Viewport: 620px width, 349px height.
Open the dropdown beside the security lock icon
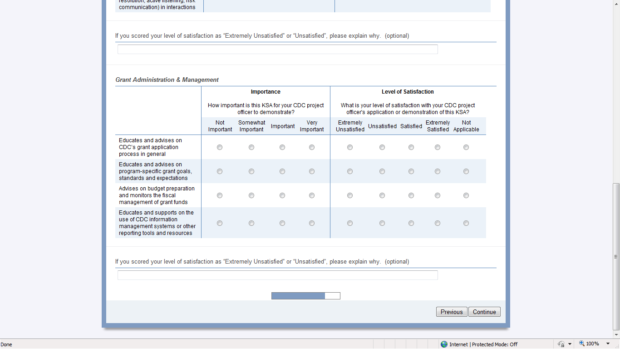coord(570,344)
